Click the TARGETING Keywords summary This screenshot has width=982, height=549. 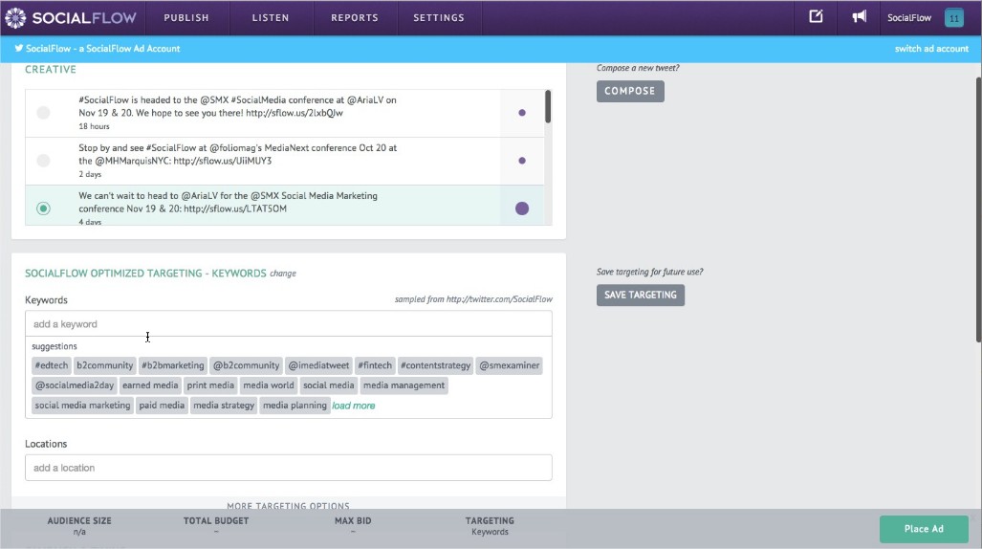pyautogui.click(x=490, y=526)
